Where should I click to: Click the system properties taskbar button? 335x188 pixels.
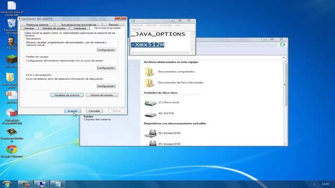(x=41, y=184)
